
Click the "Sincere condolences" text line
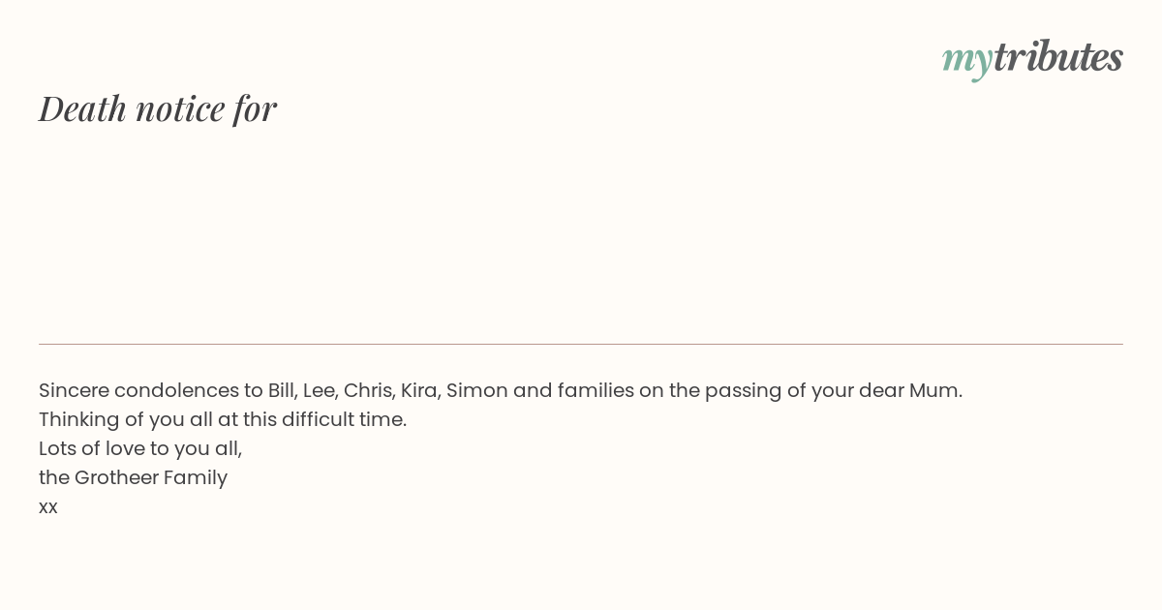501,391
